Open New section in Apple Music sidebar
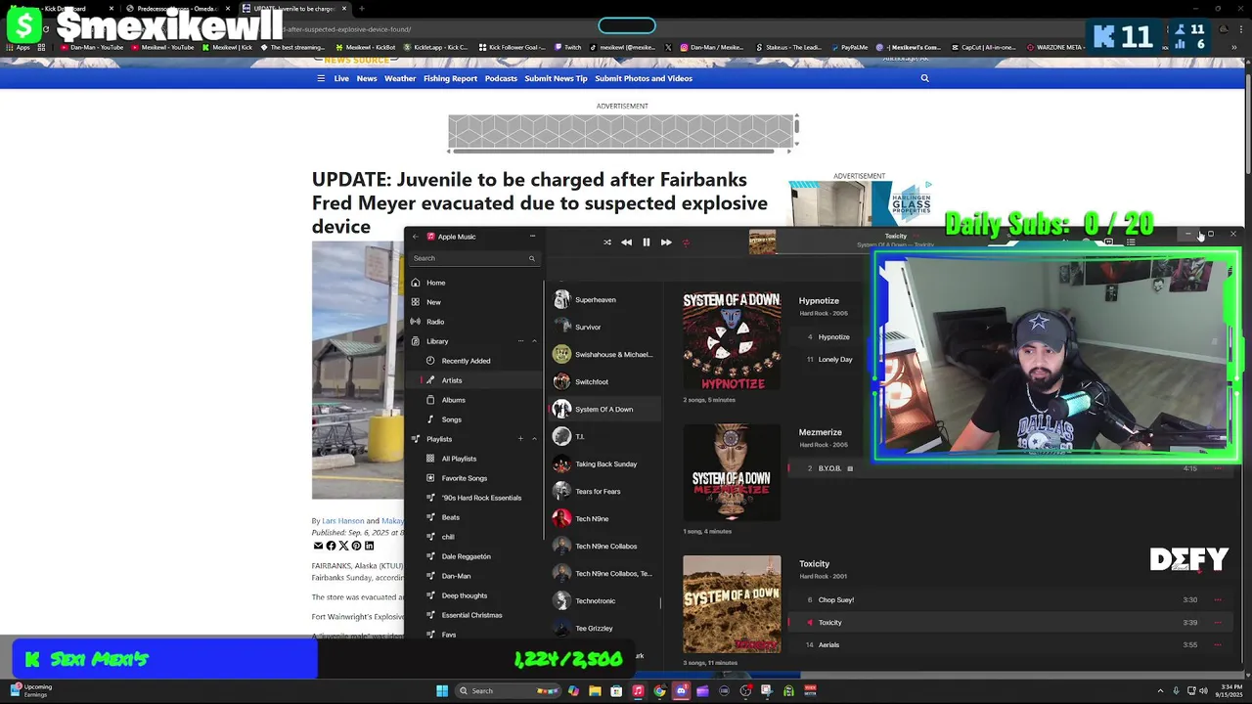This screenshot has width=1252, height=704. click(x=474, y=302)
